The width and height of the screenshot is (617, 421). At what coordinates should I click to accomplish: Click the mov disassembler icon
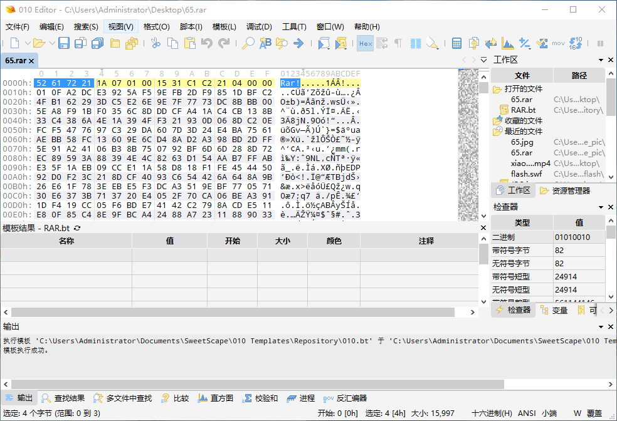click(558, 43)
